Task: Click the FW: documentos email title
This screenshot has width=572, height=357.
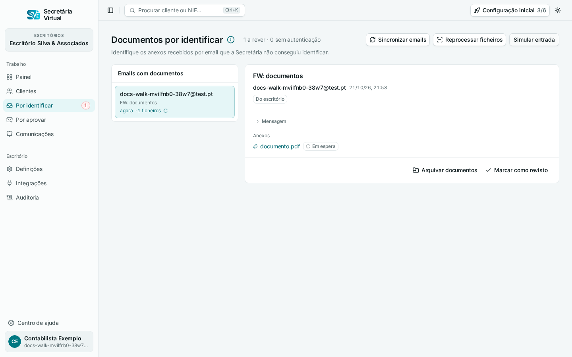Action: point(278,76)
